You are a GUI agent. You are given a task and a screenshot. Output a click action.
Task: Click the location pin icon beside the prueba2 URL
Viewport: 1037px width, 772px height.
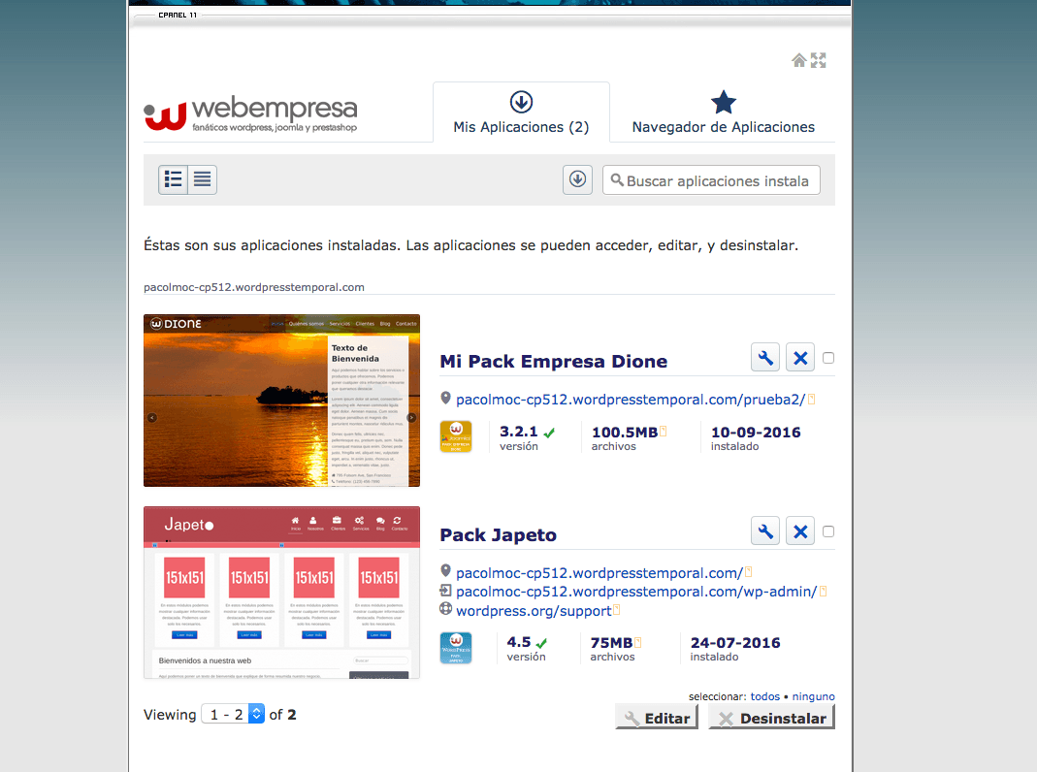[446, 398]
